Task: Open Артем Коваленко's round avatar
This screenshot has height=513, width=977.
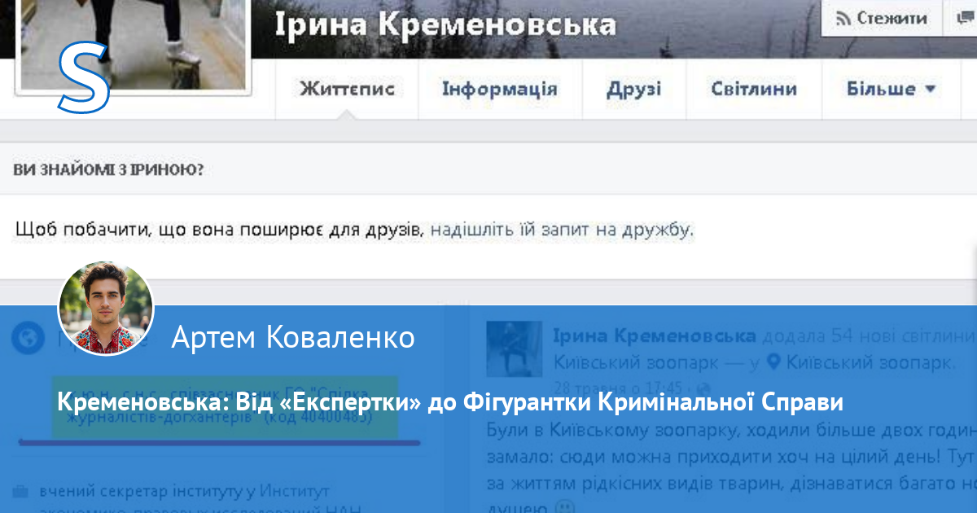Action: (x=106, y=309)
